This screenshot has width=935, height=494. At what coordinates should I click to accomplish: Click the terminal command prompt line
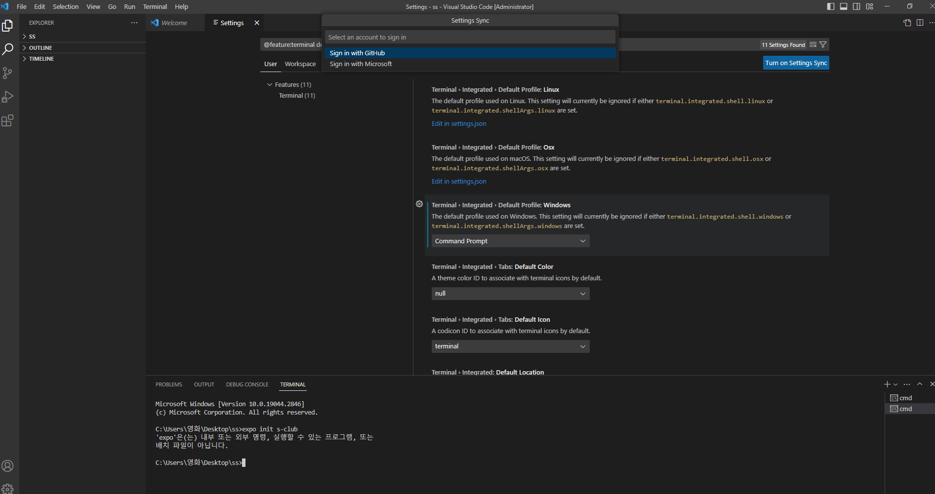[x=201, y=463]
